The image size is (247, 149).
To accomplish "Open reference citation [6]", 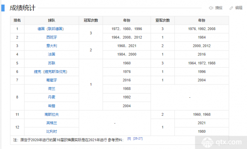I will click(x=129, y=139).
